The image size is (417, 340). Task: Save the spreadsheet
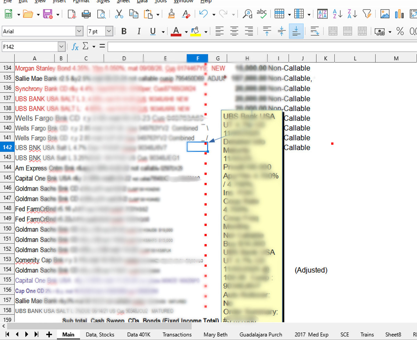(47, 14)
